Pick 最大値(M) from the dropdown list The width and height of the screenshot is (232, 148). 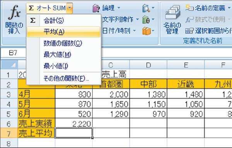[64, 55]
